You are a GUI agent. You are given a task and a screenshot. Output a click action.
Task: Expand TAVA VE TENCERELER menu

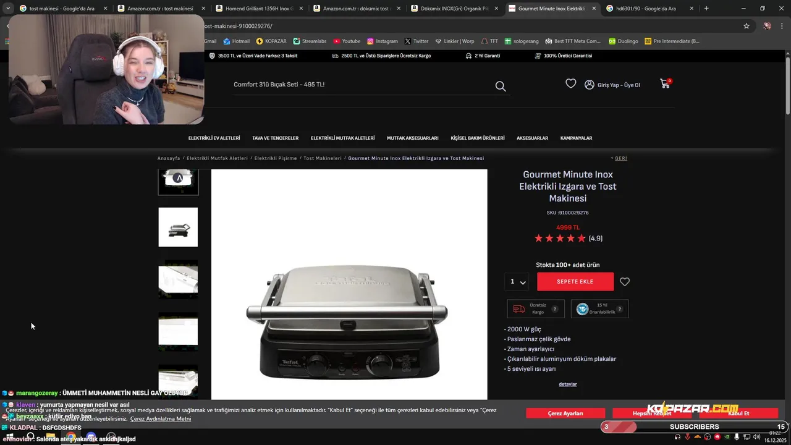pos(275,138)
